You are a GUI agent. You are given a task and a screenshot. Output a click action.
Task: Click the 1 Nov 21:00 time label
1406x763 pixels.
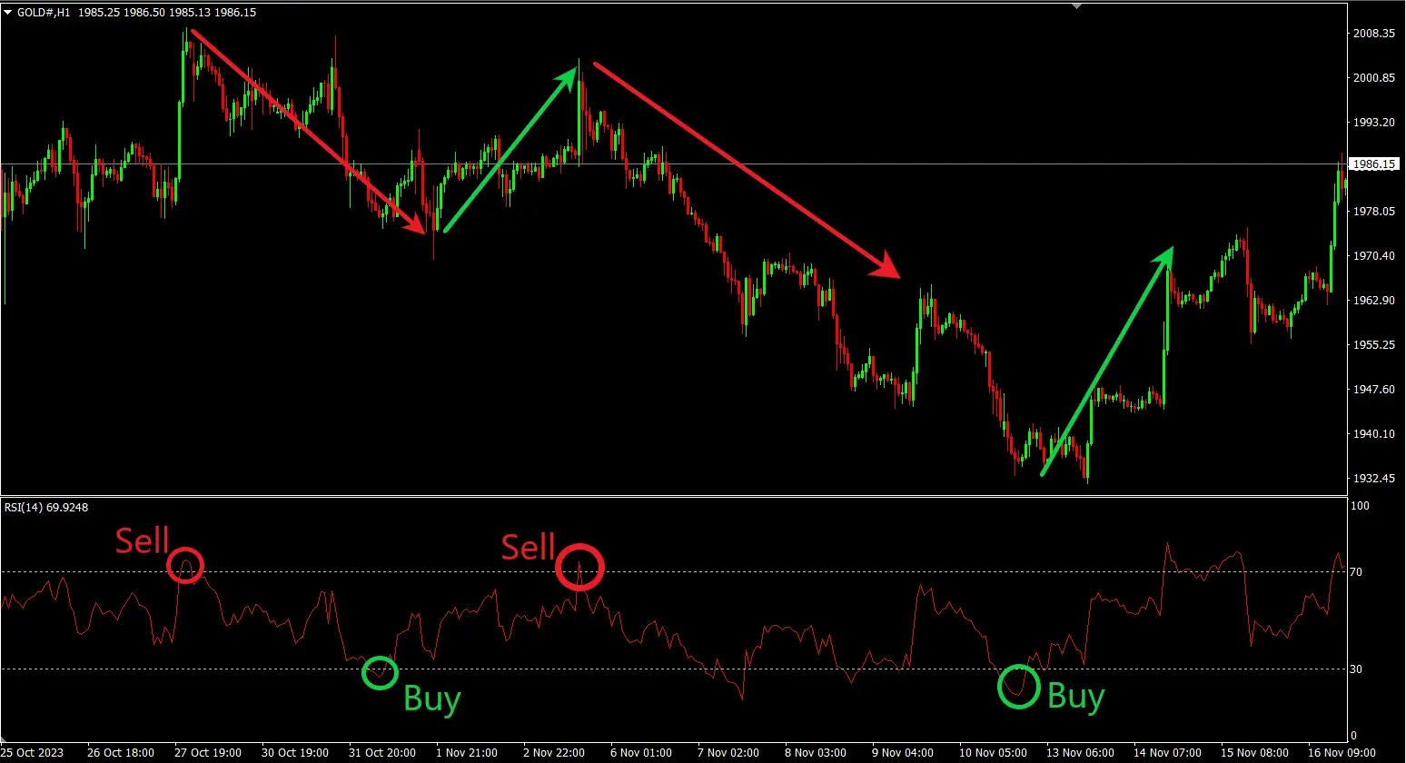(467, 753)
